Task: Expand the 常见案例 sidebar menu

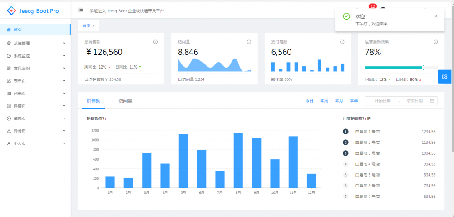Action: coord(35,69)
